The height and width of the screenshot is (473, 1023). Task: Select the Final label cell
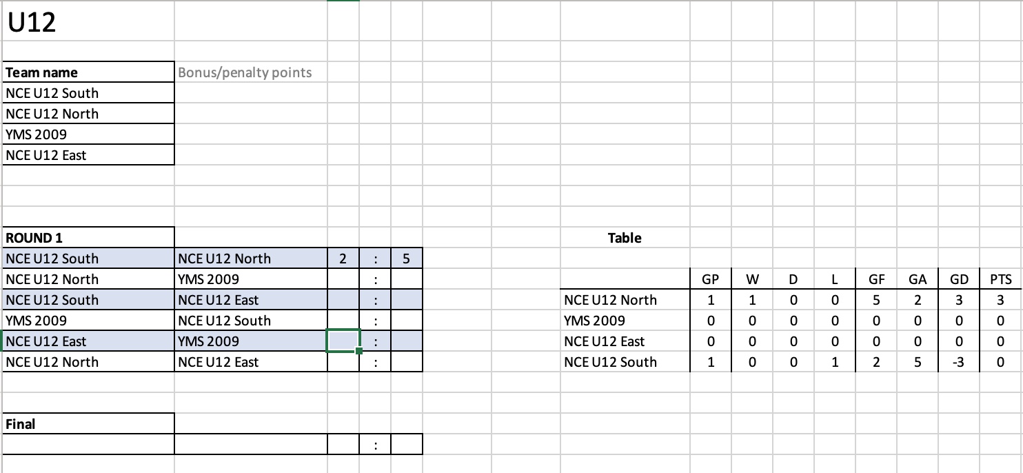point(88,424)
